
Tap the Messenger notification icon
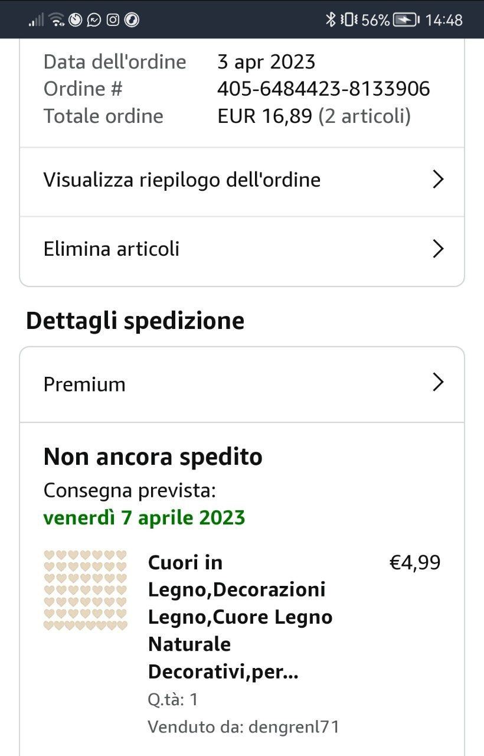(94, 20)
